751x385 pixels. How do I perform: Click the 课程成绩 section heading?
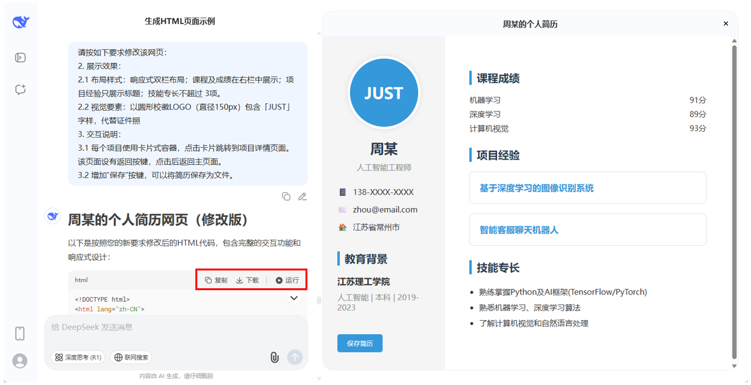click(x=498, y=78)
